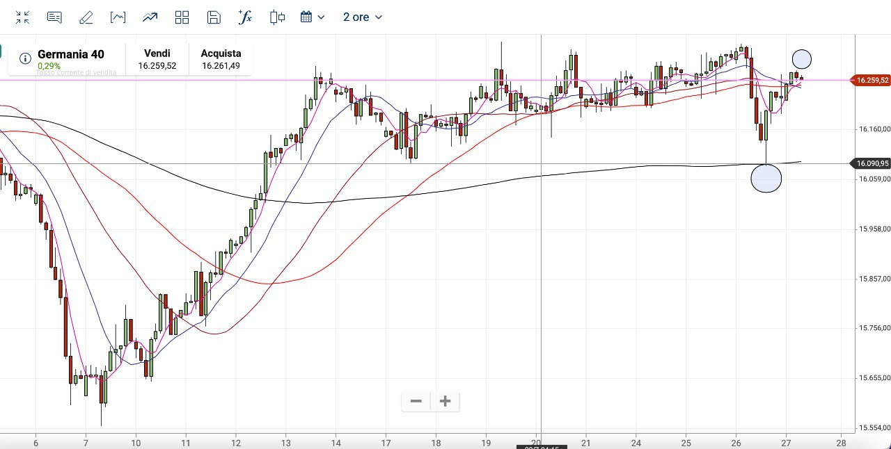The width and height of the screenshot is (891, 449).
Task: Click the green tab at left edge
Action: [1, 51]
